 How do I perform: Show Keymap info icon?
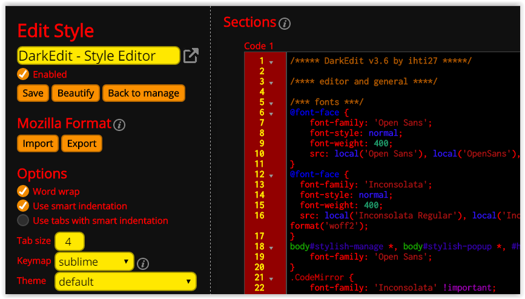143,264
